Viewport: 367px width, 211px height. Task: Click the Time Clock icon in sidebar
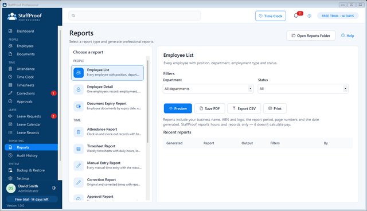10,77
